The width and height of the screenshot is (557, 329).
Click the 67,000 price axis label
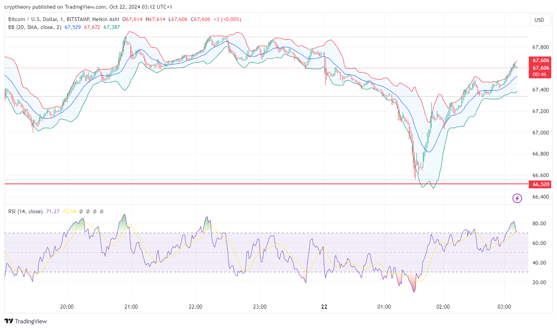(x=540, y=133)
